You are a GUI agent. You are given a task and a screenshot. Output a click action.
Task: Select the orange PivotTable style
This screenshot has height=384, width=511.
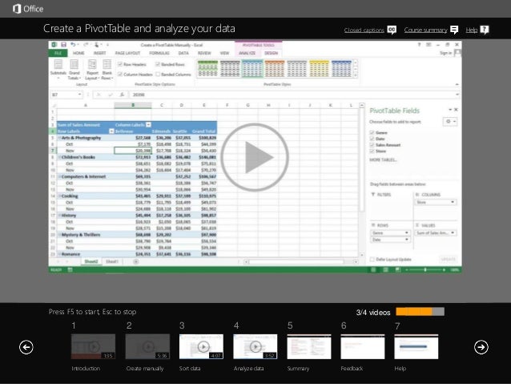pyautogui.click(x=275, y=69)
